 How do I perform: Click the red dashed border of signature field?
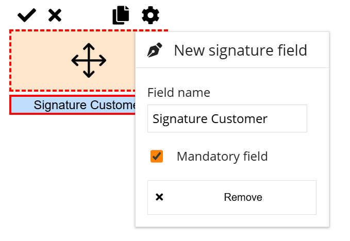[10, 61]
